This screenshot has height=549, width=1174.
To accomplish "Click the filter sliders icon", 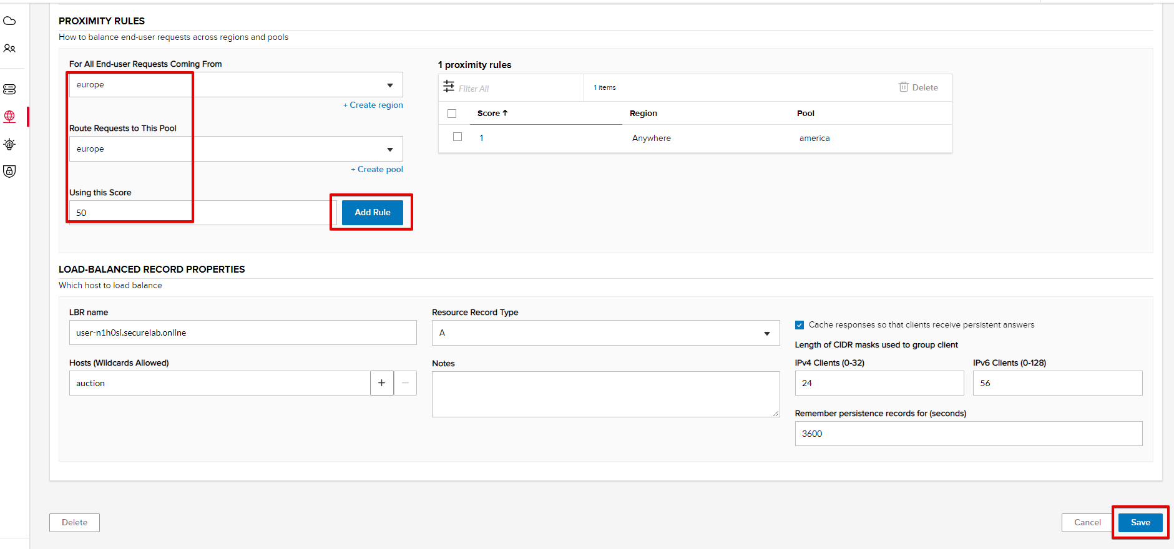I will tap(449, 86).
